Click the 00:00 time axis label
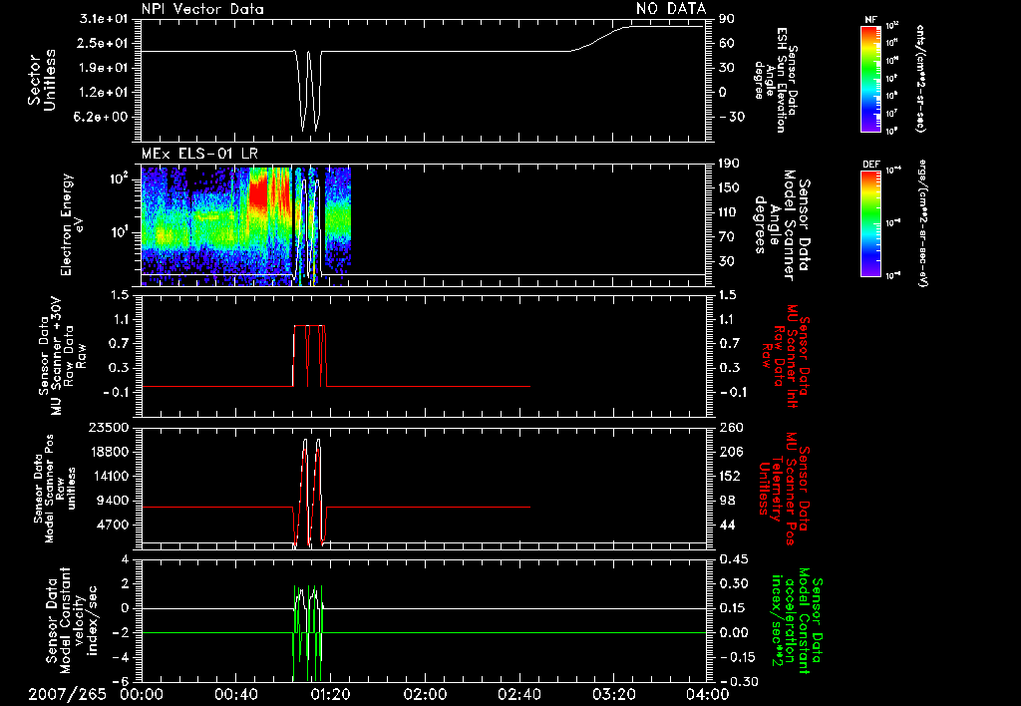Image resolution: width=1021 pixels, height=706 pixels. [x=142, y=694]
